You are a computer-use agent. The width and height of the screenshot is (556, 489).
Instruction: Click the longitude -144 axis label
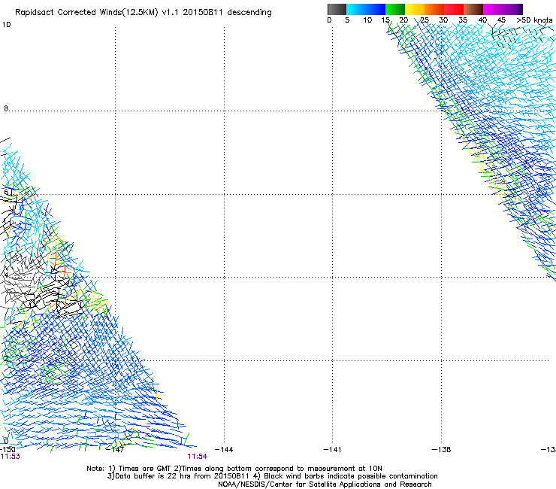[x=224, y=450]
